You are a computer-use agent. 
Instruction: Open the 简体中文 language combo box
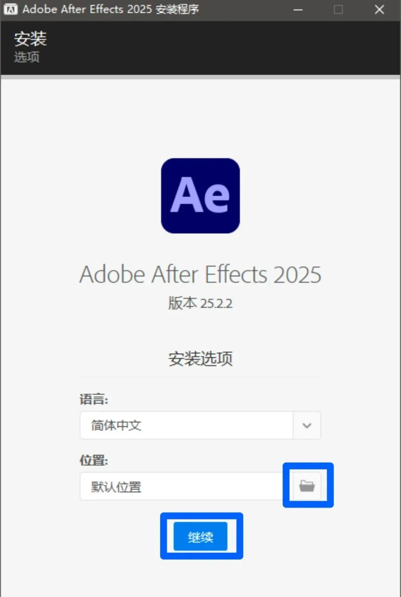click(x=186, y=425)
